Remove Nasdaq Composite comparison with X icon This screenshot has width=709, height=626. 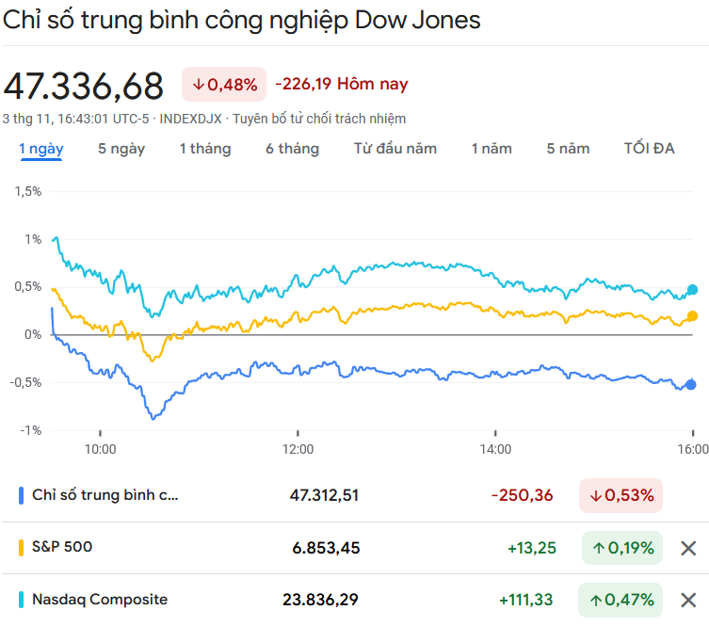[x=688, y=600]
